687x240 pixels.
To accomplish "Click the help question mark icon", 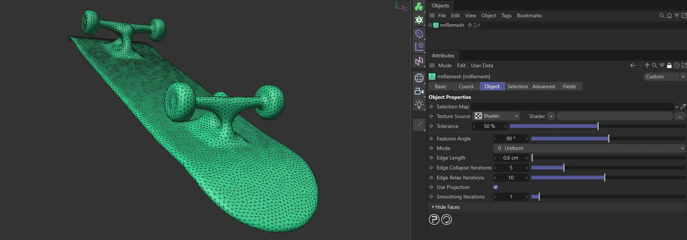I will 434,219.
